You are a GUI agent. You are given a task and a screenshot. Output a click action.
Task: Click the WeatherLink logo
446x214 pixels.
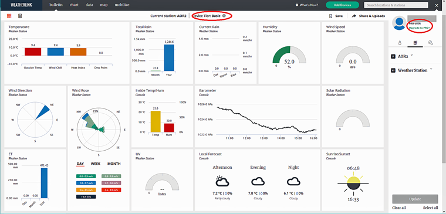point(21,5)
